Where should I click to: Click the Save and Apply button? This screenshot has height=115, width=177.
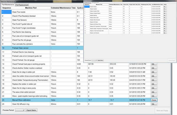162,111
